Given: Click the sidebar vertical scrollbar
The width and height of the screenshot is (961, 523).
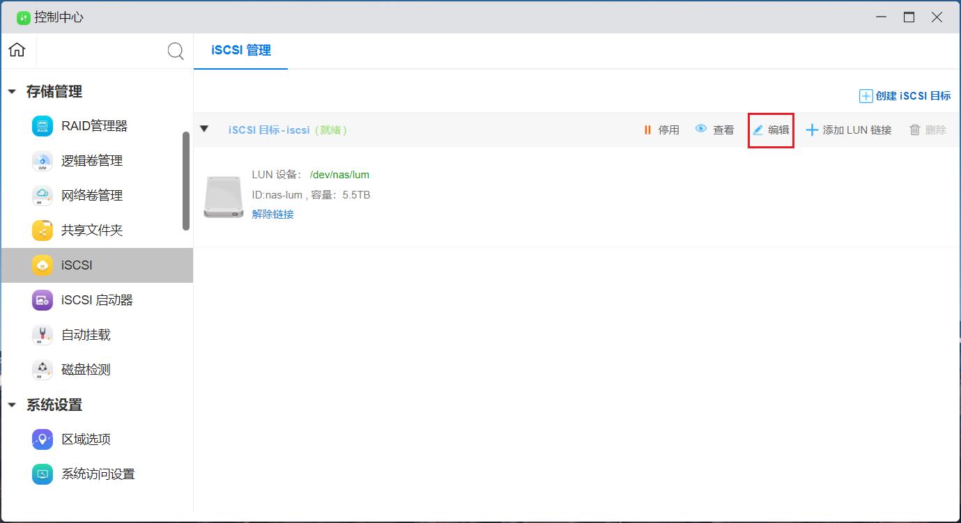Looking at the screenshot, I should point(186,181).
